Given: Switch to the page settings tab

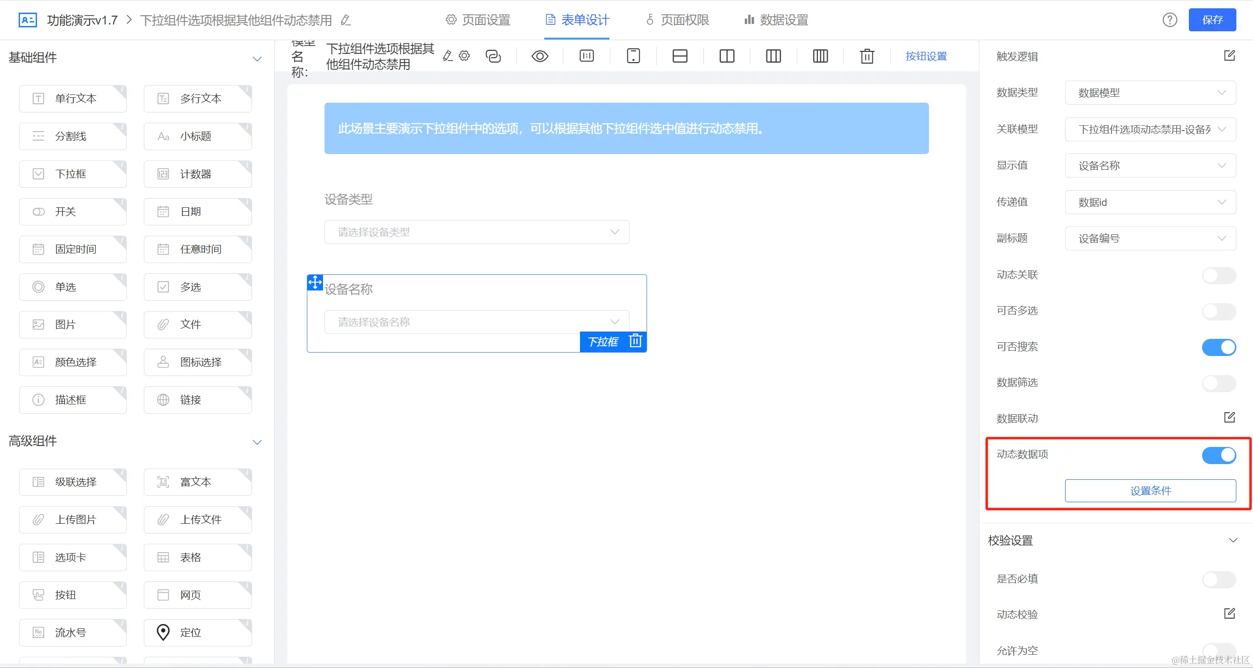Looking at the screenshot, I should click(x=478, y=20).
